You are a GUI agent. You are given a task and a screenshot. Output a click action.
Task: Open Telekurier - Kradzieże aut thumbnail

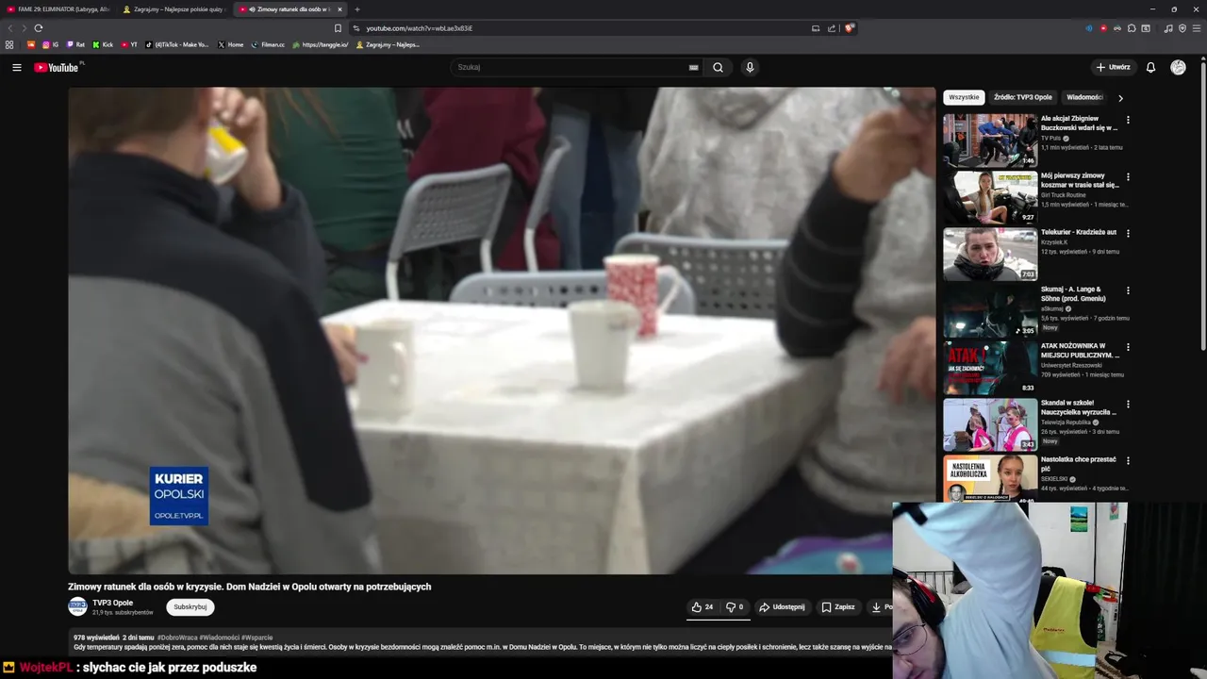coord(990,254)
